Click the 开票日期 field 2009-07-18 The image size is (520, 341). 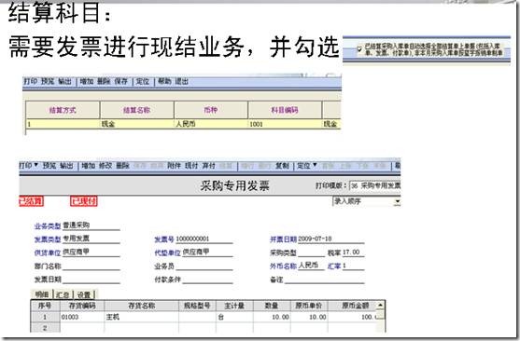331,239
